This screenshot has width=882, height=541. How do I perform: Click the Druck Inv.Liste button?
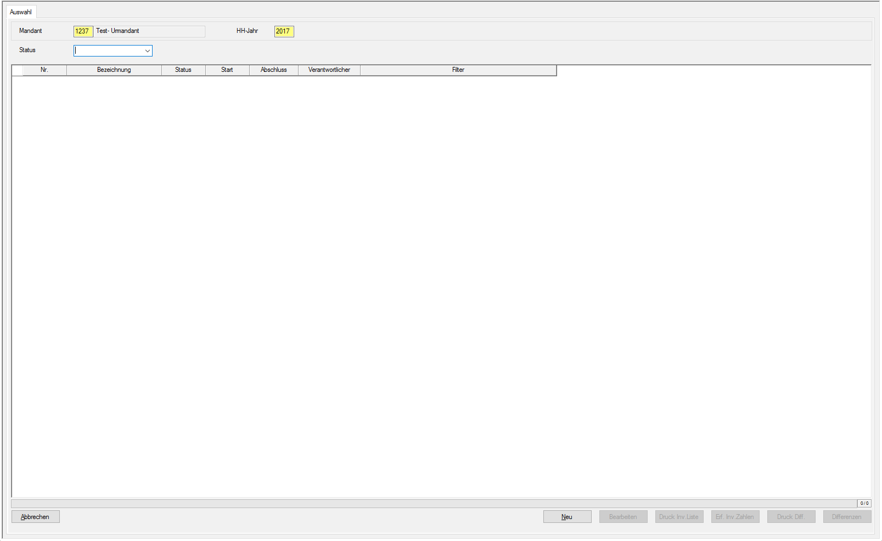click(679, 517)
